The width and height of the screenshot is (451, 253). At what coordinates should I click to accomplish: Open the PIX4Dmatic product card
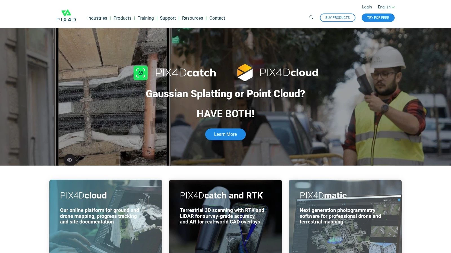click(345, 216)
